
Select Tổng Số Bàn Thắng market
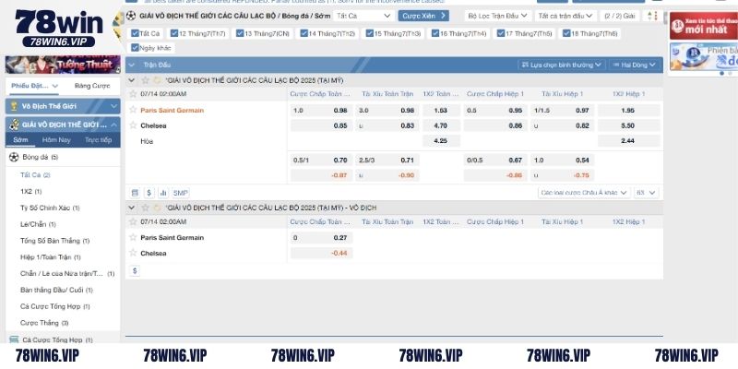coord(54,241)
